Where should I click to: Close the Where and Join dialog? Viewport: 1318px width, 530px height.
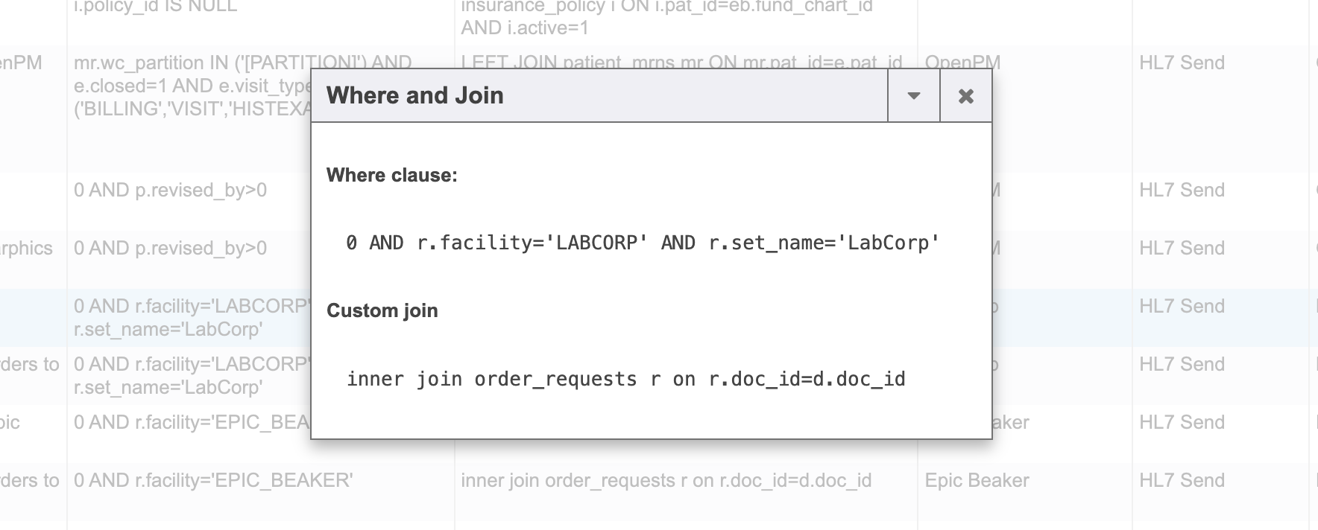(x=965, y=96)
